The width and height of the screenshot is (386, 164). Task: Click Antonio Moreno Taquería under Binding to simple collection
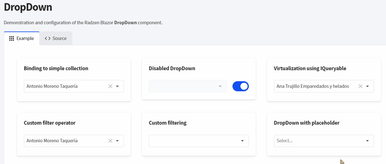pos(52,86)
